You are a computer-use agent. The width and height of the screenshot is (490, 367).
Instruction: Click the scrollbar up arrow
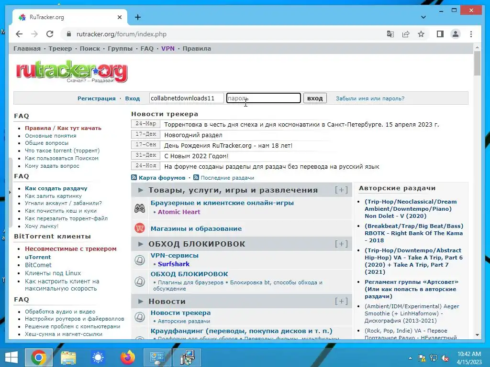coord(477,47)
